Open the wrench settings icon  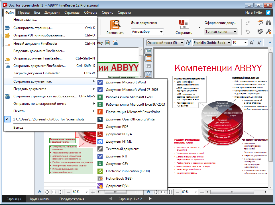(x=268, y=32)
